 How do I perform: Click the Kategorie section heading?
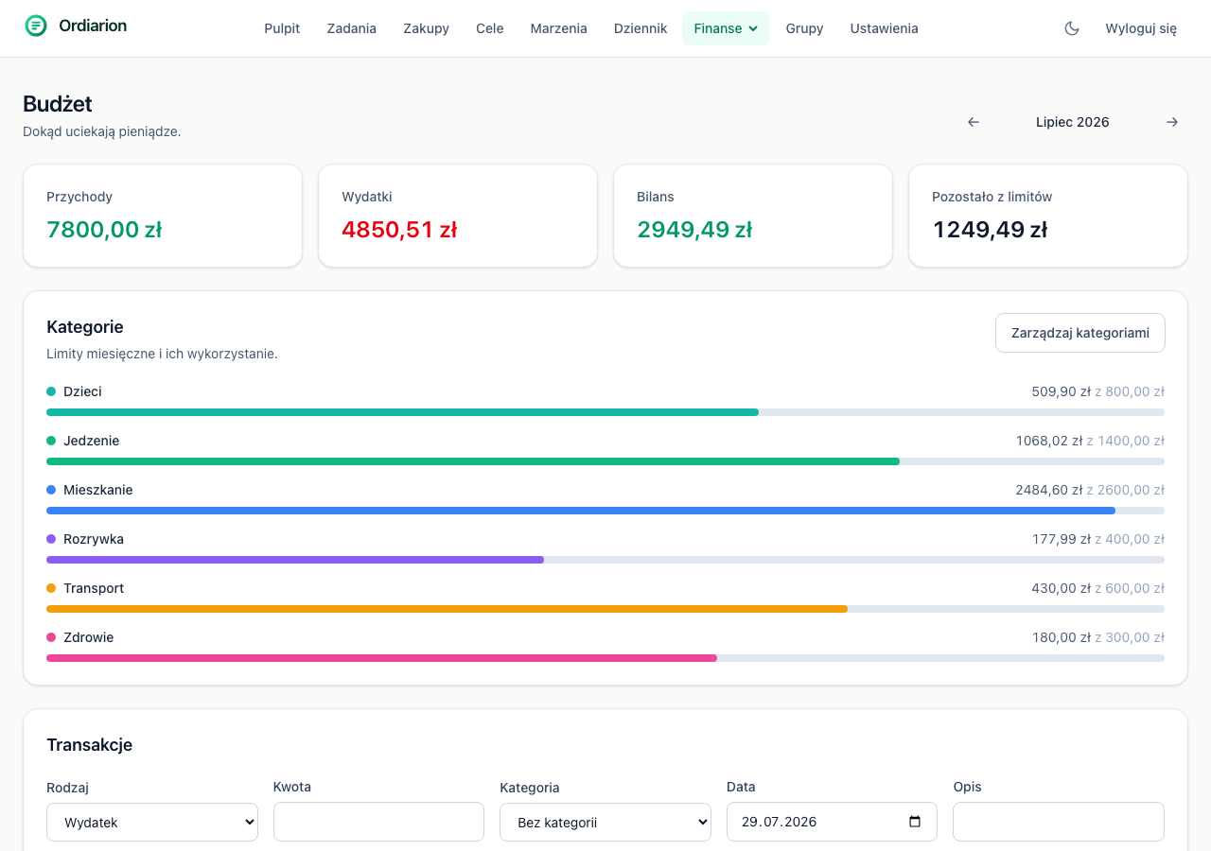(85, 327)
